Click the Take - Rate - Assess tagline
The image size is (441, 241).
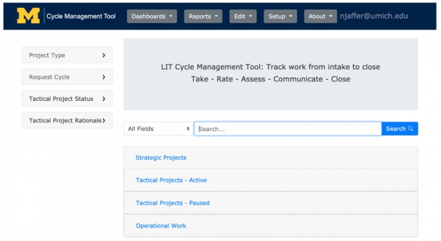tap(271, 79)
